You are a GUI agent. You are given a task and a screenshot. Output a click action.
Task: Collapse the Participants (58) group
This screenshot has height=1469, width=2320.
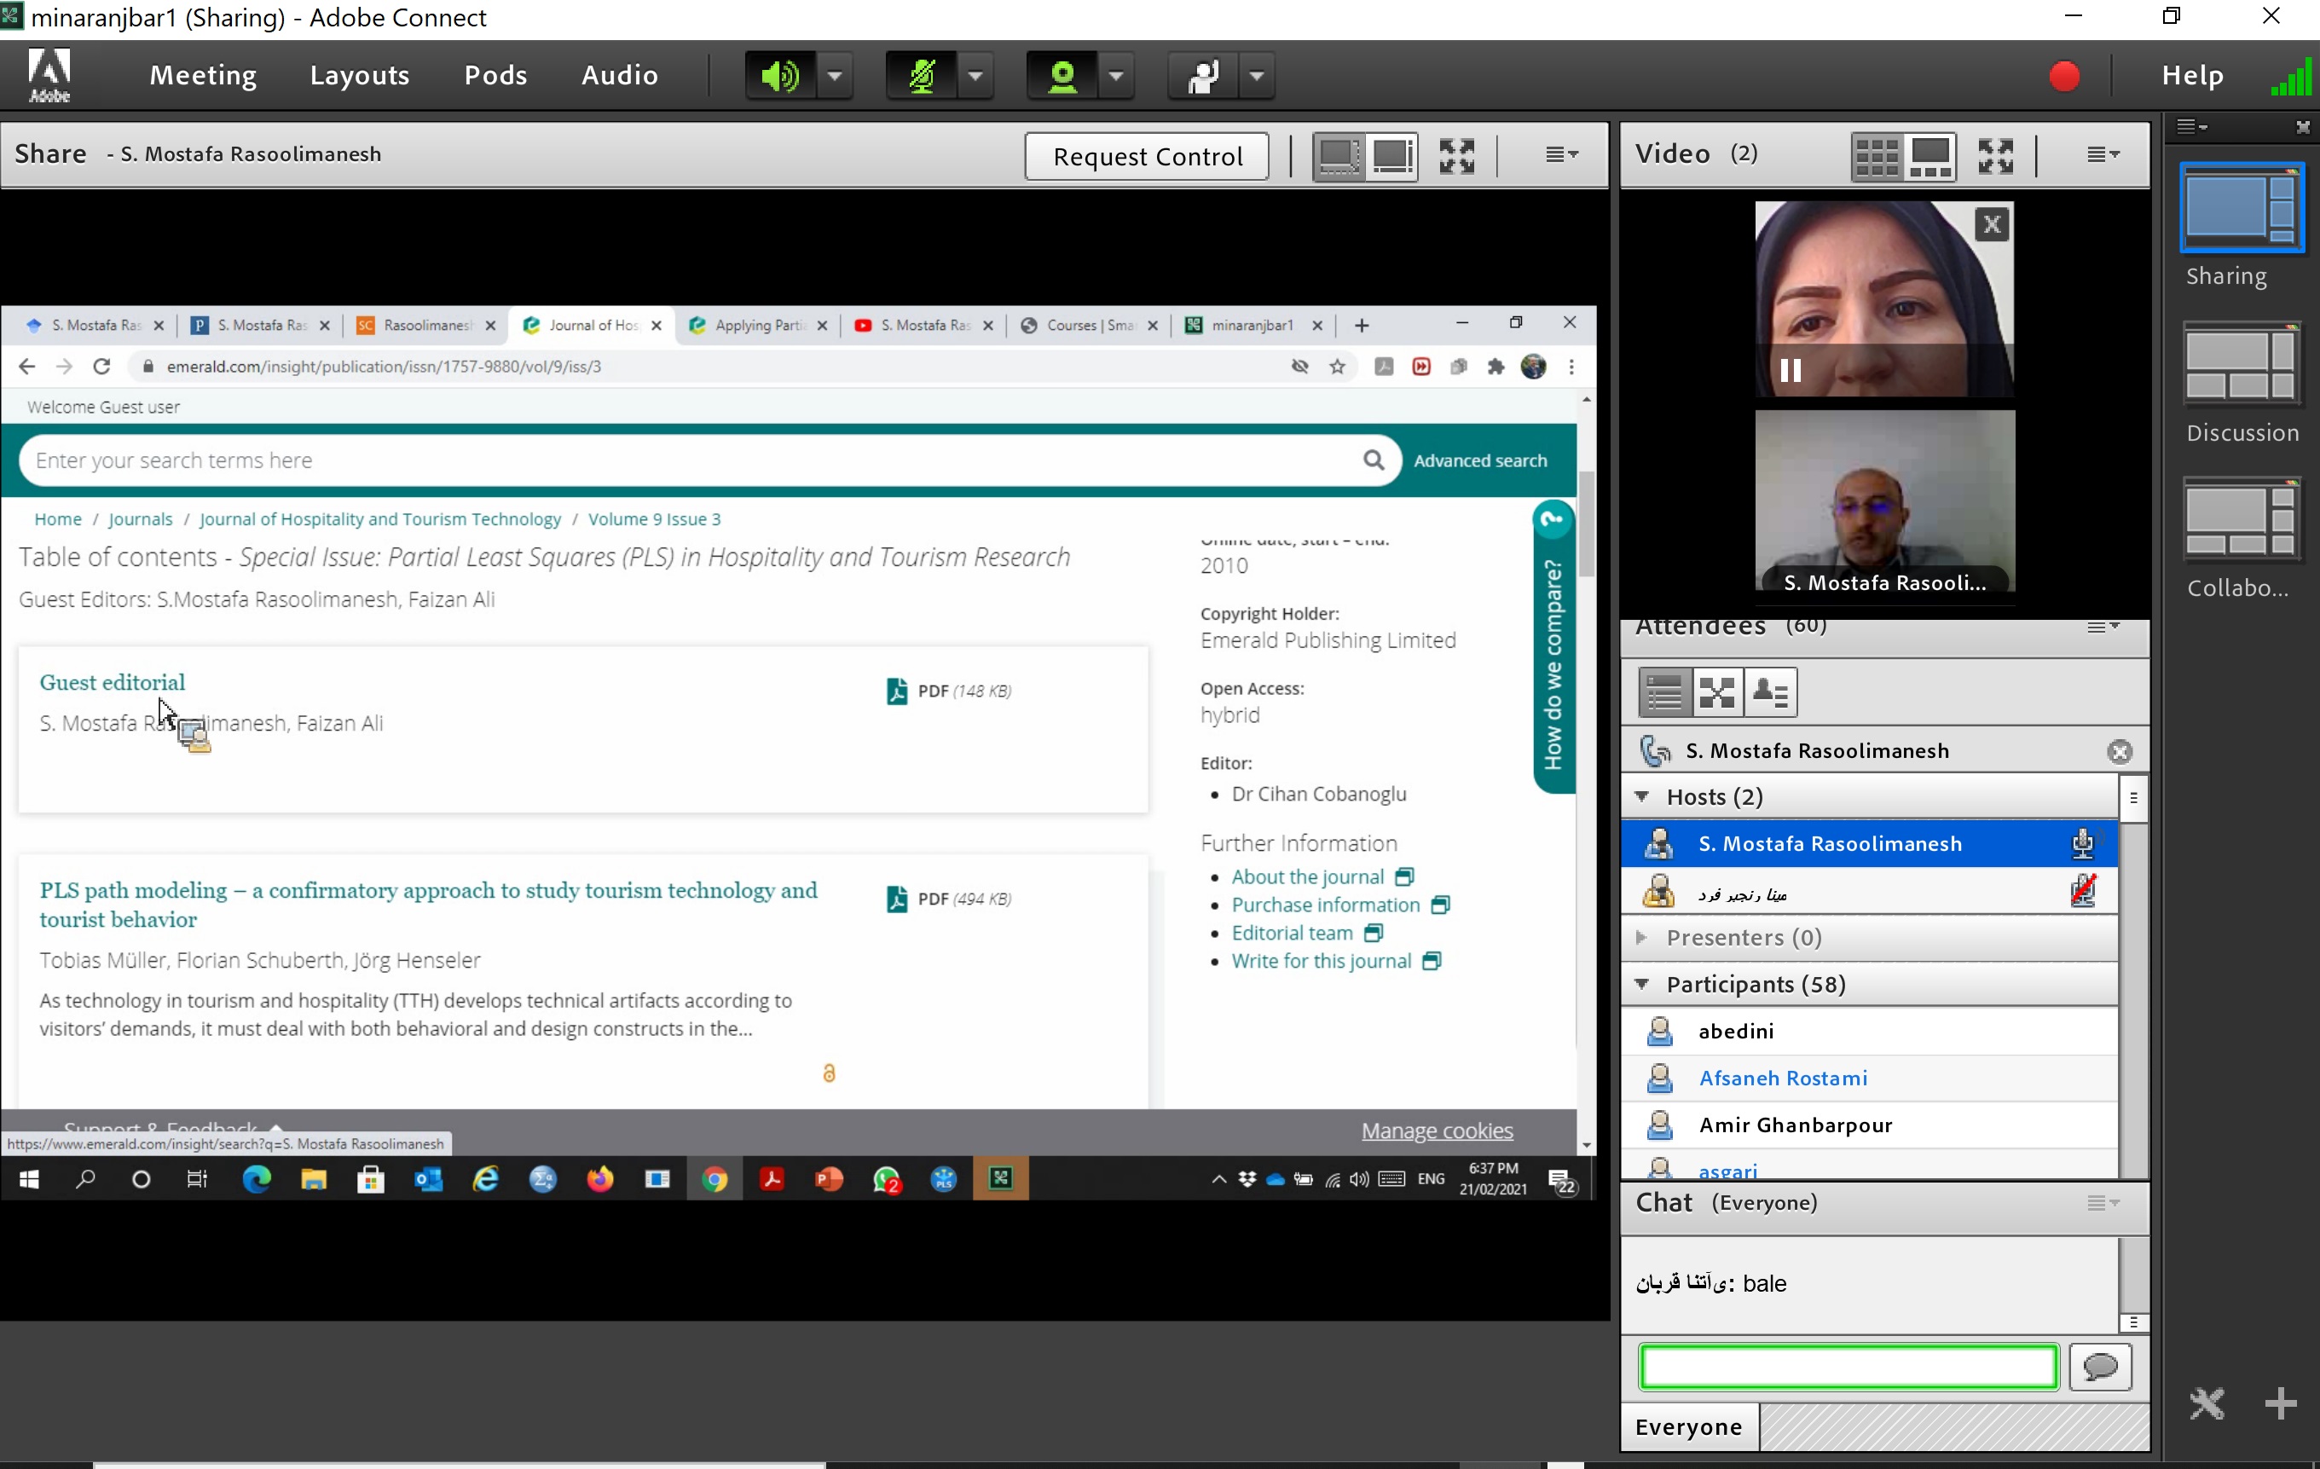1641,984
